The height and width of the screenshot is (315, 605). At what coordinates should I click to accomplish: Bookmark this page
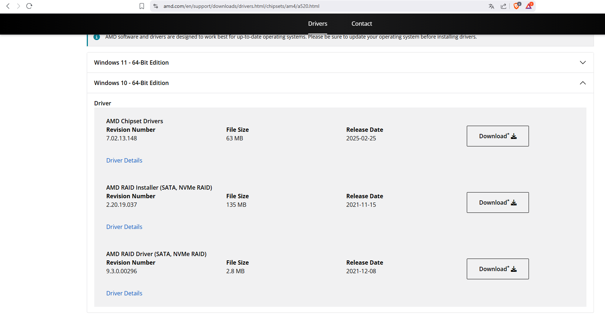(142, 6)
